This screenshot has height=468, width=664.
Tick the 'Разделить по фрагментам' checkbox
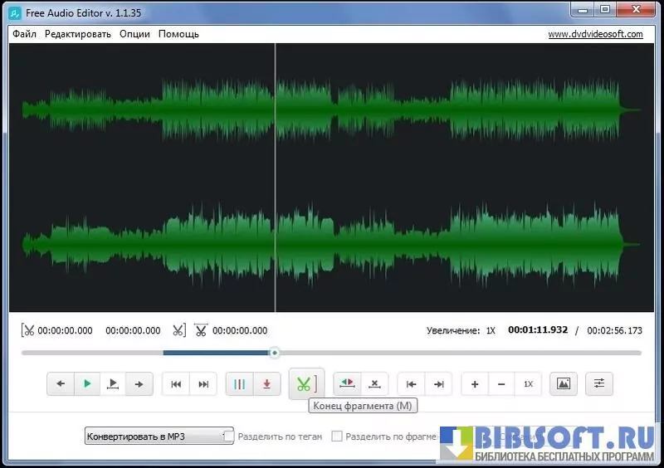[x=337, y=436]
